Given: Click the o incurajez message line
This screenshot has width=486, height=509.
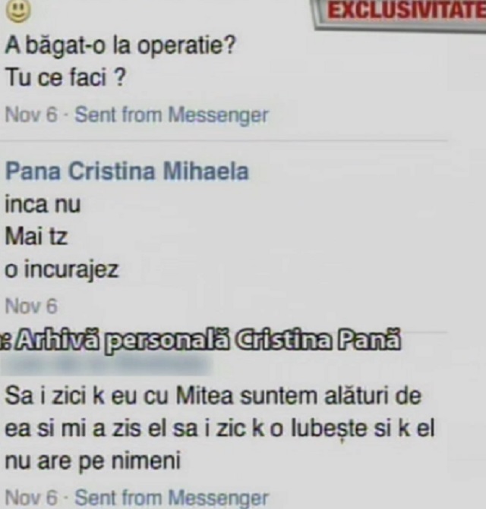Looking at the screenshot, I should click(x=62, y=270).
